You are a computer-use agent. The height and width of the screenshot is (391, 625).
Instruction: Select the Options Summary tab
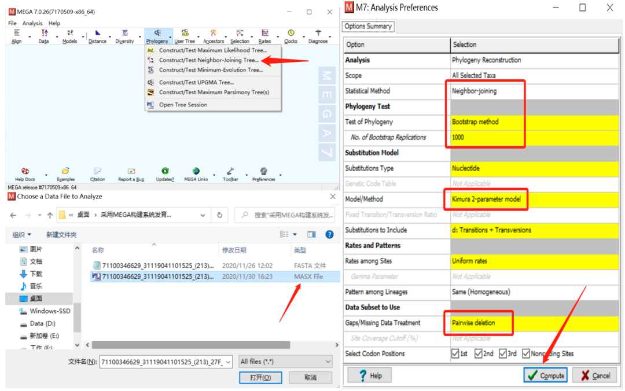coord(368,26)
